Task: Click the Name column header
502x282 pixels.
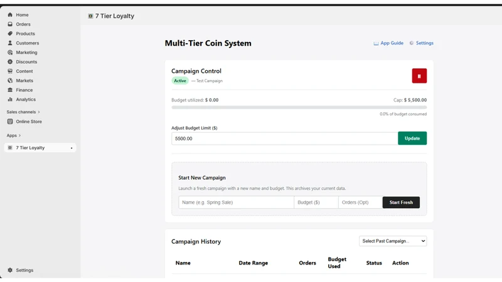Action: point(183,263)
